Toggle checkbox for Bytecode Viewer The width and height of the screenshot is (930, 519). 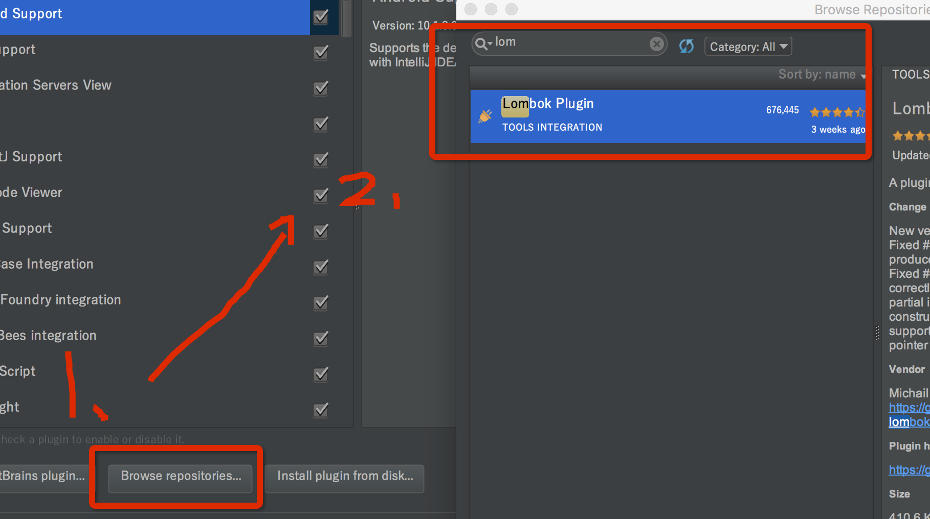pos(321,196)
